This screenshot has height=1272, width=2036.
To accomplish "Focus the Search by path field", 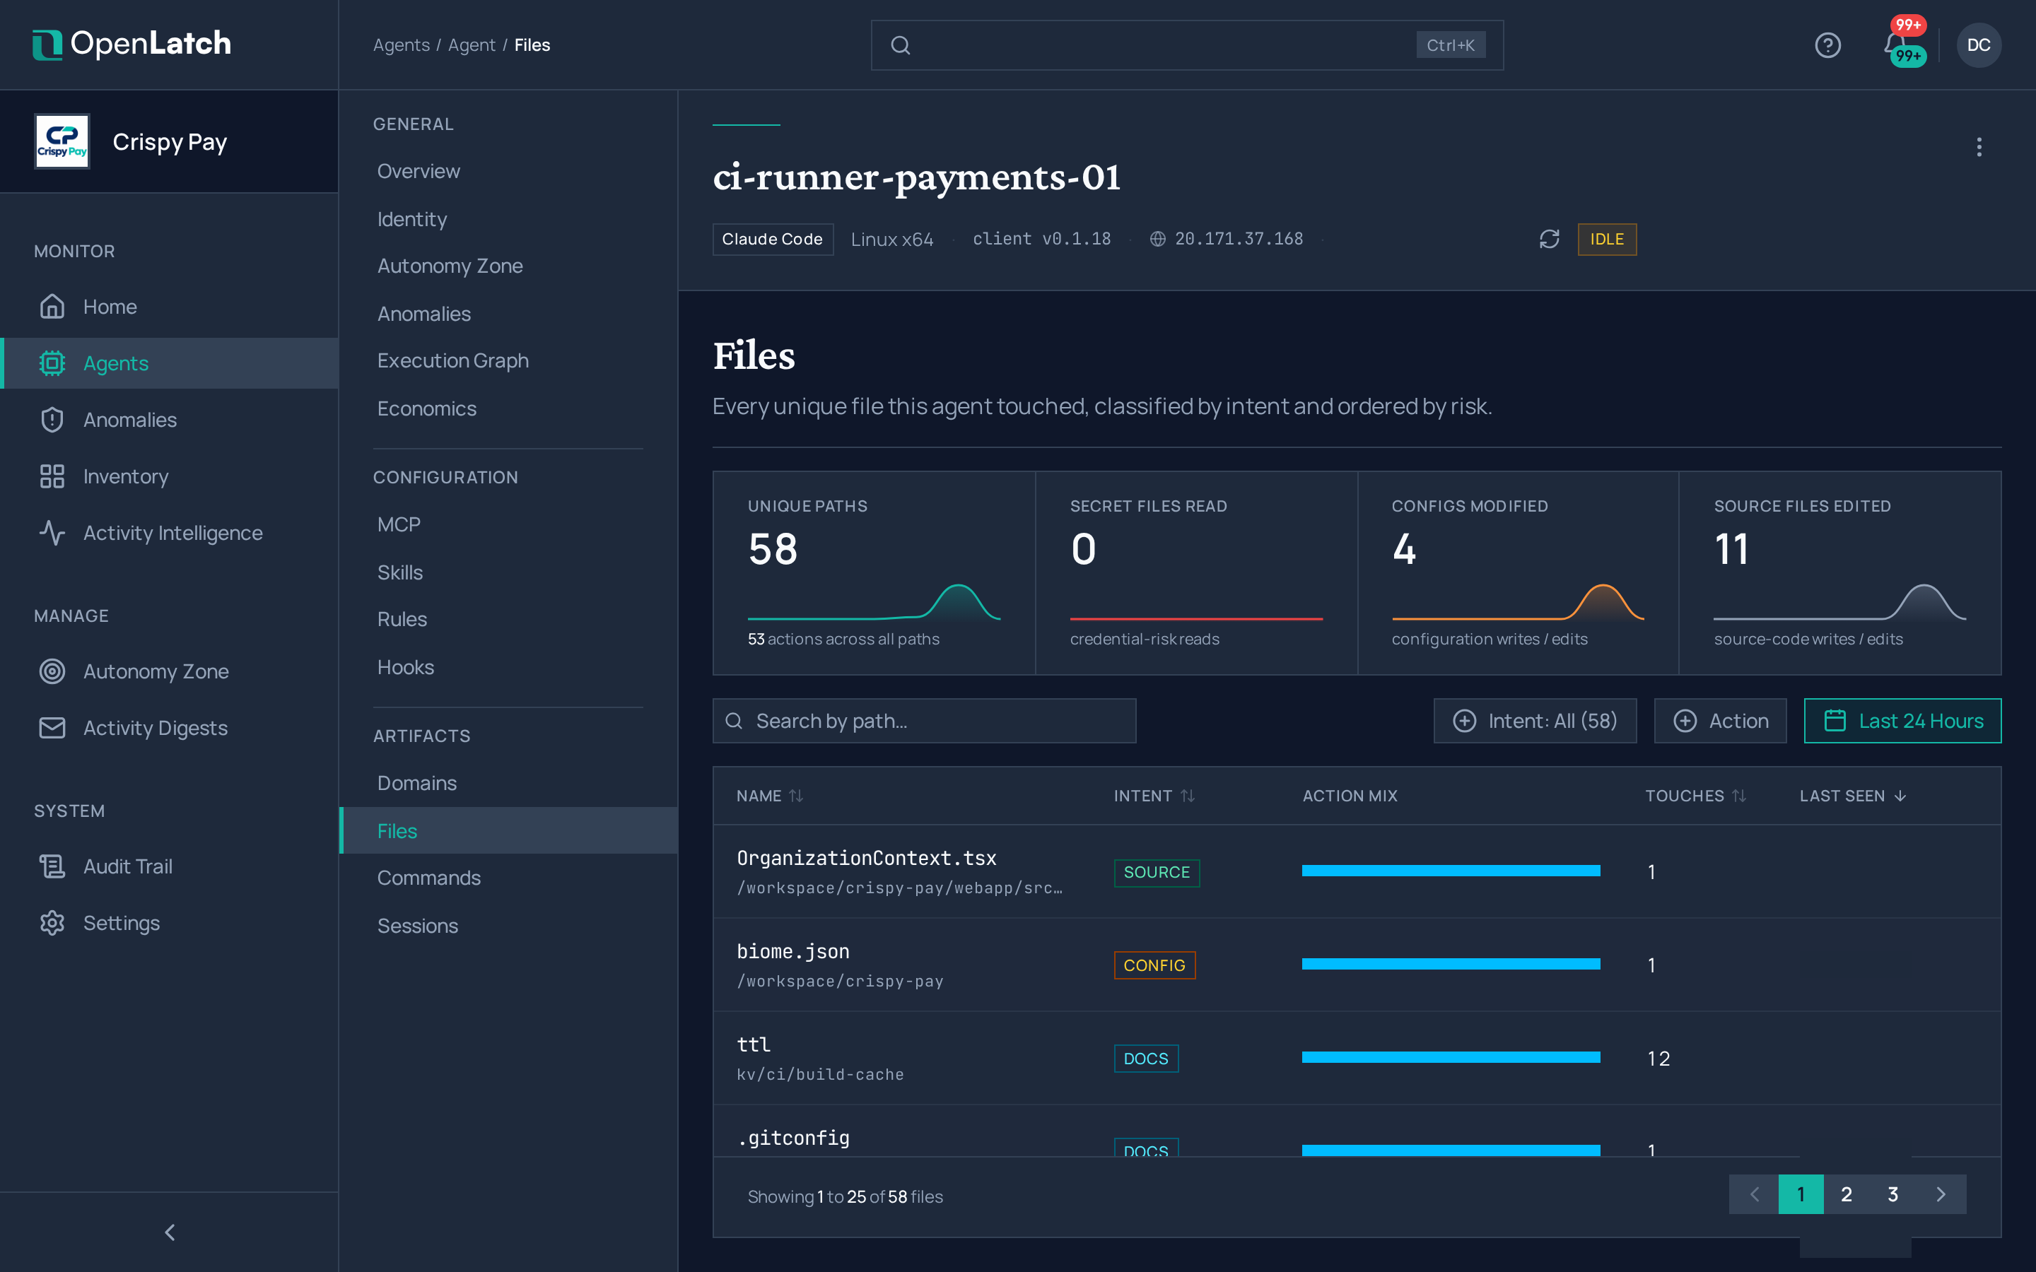I will [924, 721].
